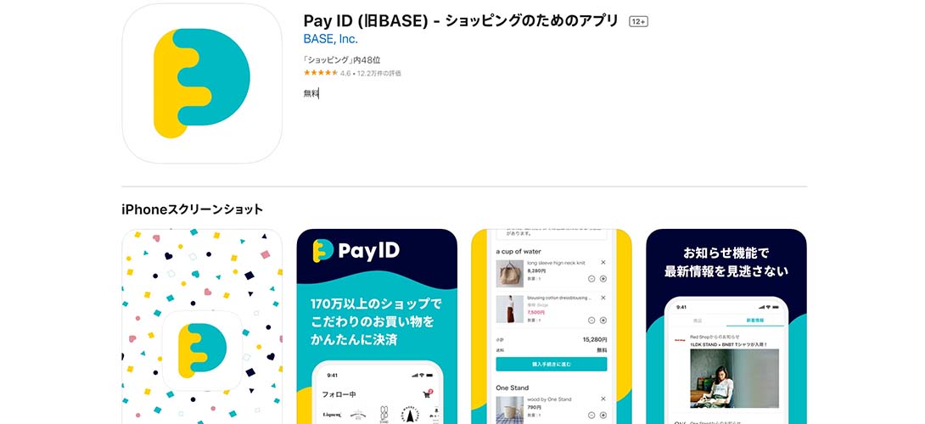Click the 12+ age rating badge

point(638,22)
